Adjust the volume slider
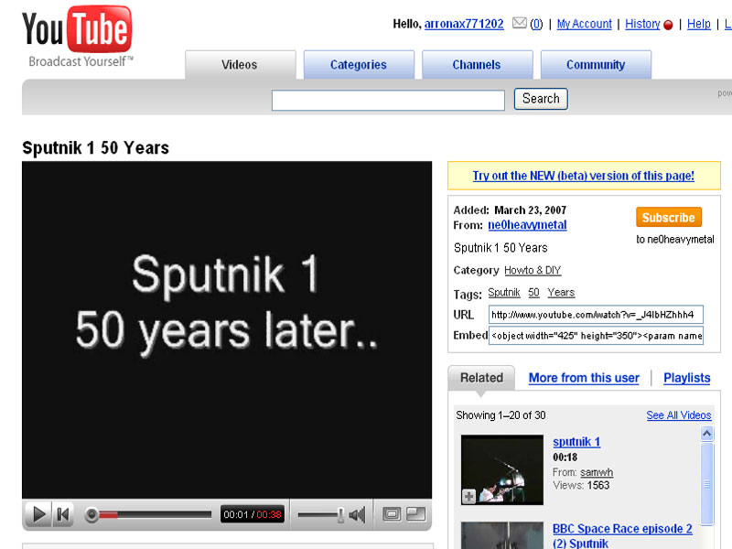The width and height of the screenshot is (732, 549). [321, 515]
